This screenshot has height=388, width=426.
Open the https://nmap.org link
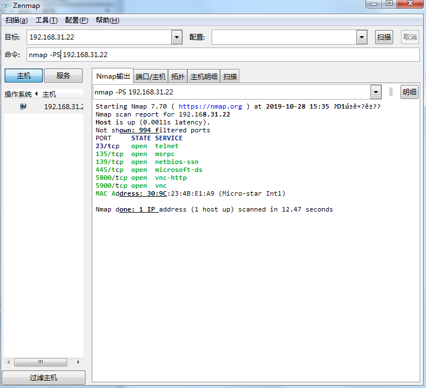[210, 106]
